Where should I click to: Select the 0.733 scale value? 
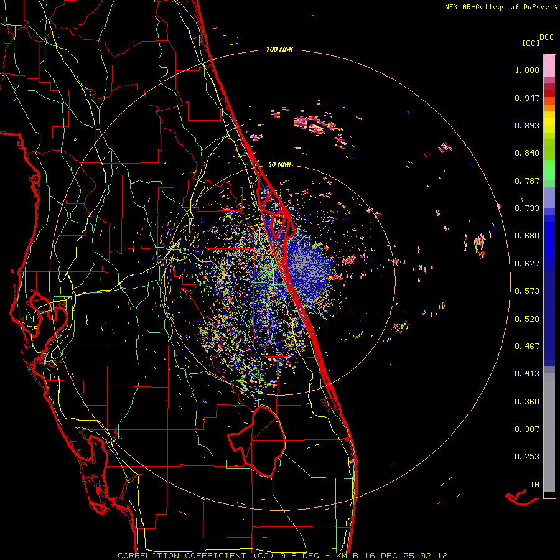tap(527, 208)
